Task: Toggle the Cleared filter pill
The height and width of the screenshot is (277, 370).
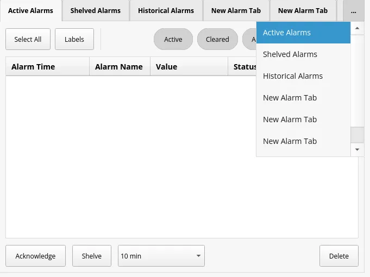Action: coord(217,39)
